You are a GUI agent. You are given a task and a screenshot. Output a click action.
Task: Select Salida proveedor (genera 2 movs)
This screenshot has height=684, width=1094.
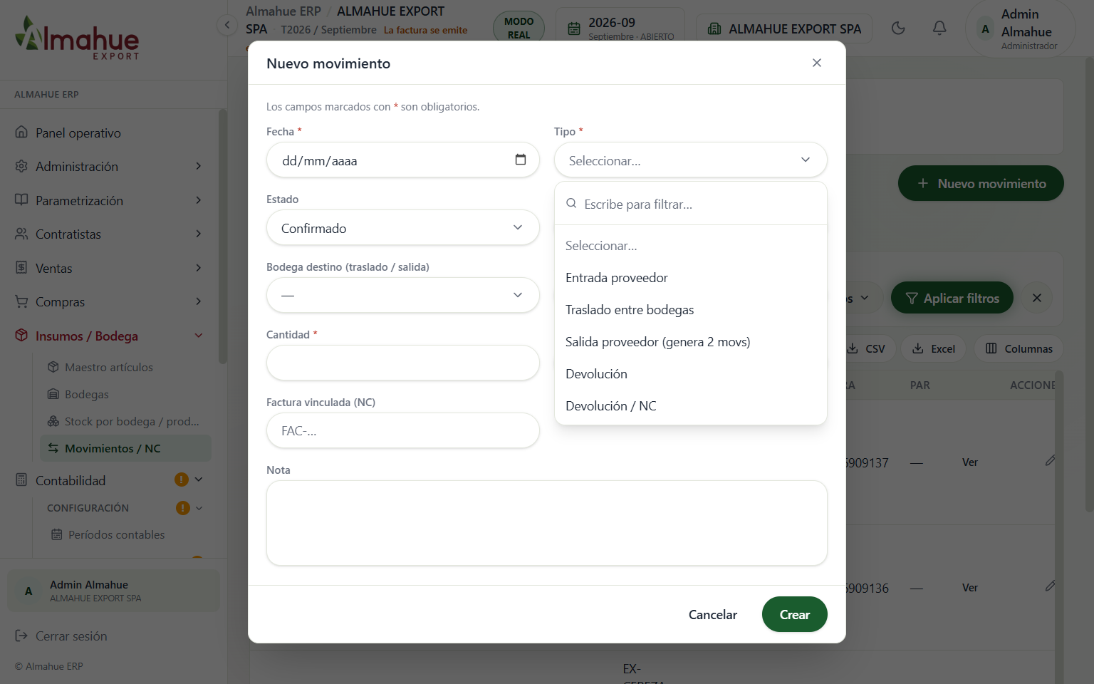pos(690,342)
